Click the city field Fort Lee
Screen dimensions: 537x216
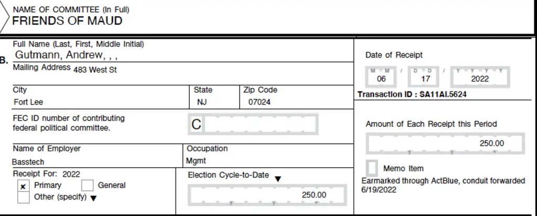click(28, 102)
